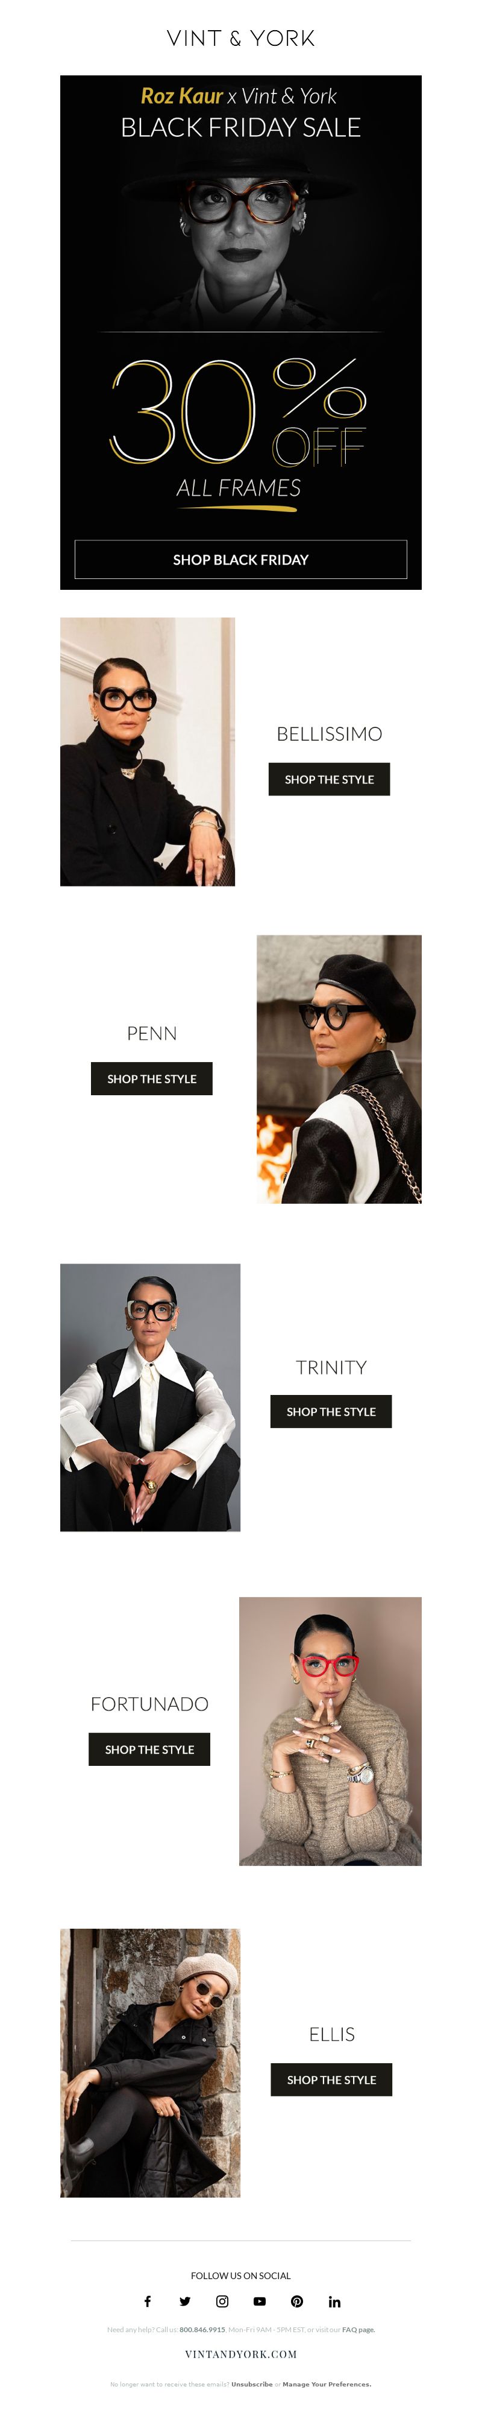Click the Shop Black Friday button
482x2413 pixels.
tap(240, 559)
